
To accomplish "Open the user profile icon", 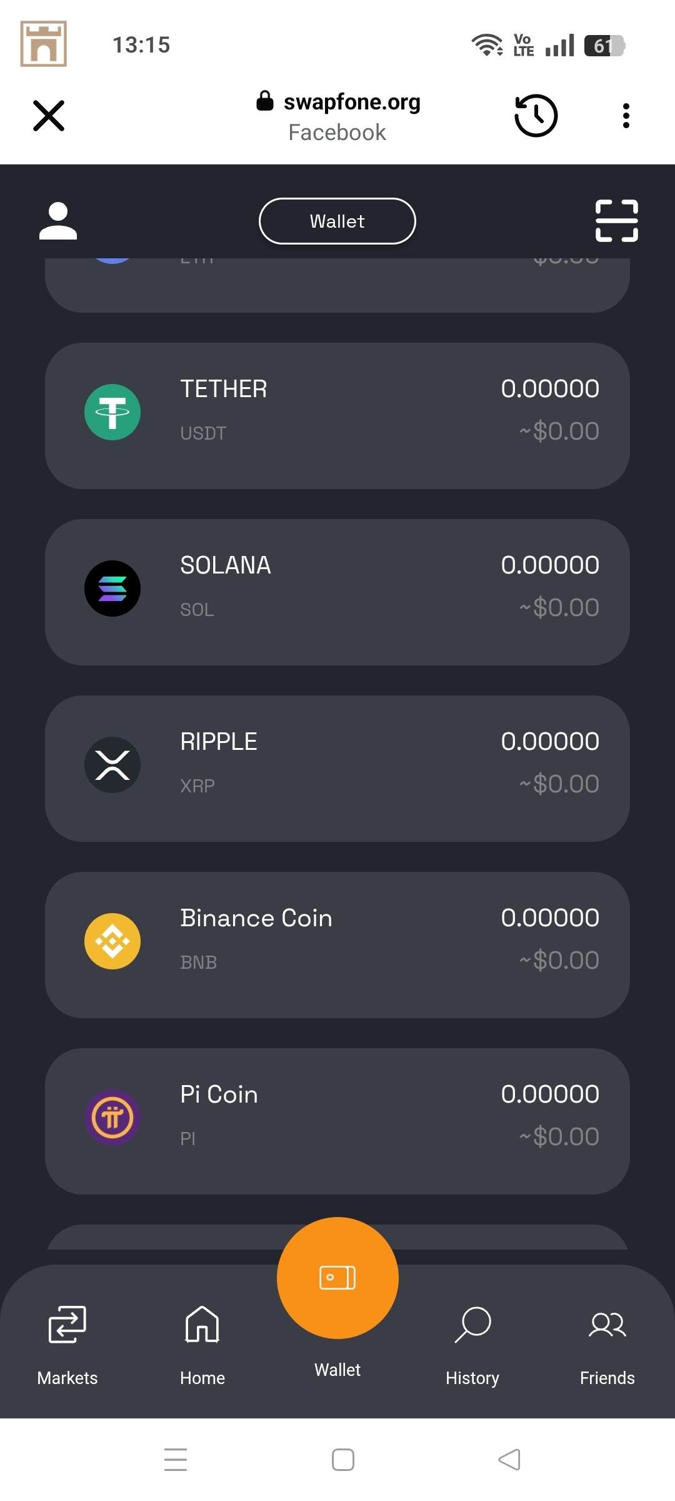I will [58, 221].
